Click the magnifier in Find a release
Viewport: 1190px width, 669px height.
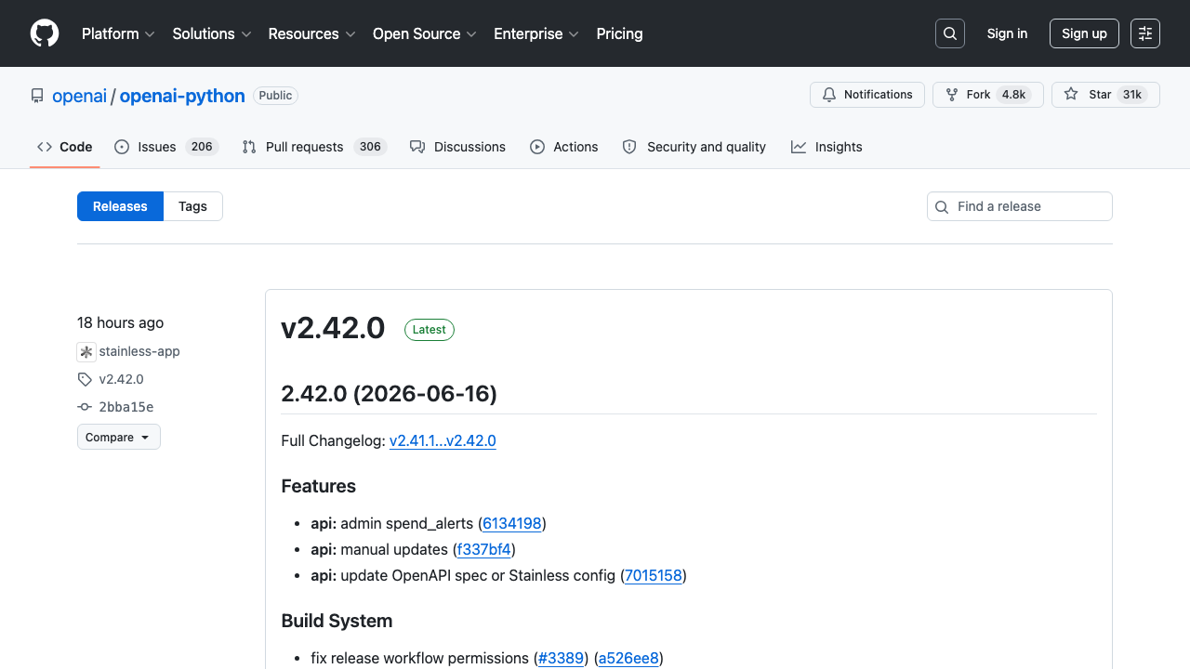point(942,206)
